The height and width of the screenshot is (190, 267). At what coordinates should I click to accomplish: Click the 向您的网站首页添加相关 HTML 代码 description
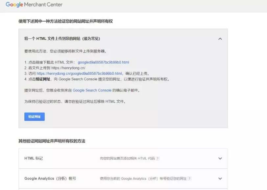pos(127,158)
